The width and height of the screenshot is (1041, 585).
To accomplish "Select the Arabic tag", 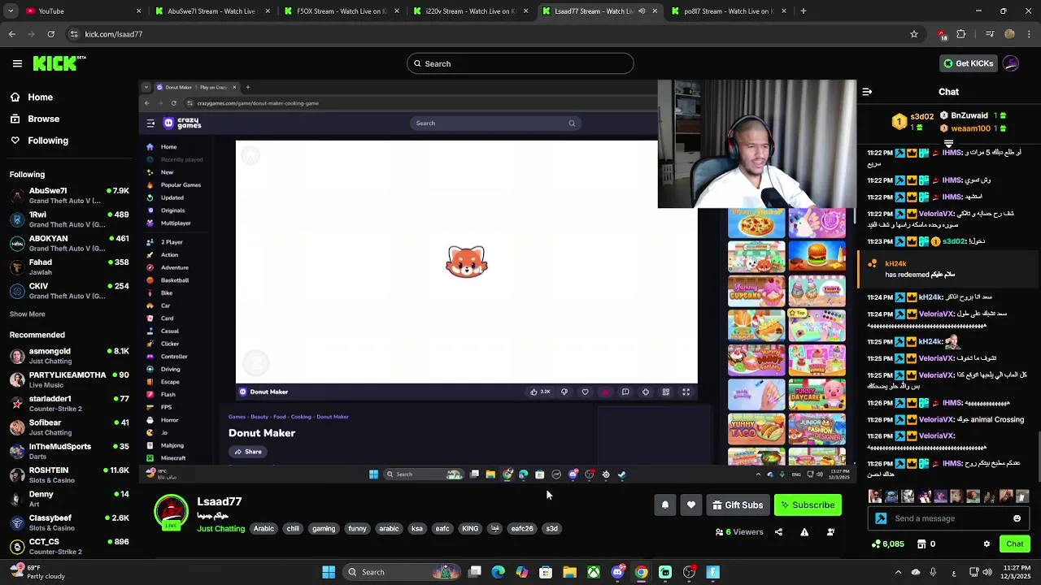I will [264, 529].
